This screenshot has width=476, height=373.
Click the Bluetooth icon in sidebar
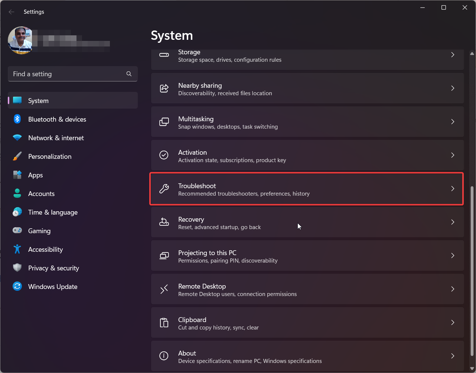(x=17, y=119)
